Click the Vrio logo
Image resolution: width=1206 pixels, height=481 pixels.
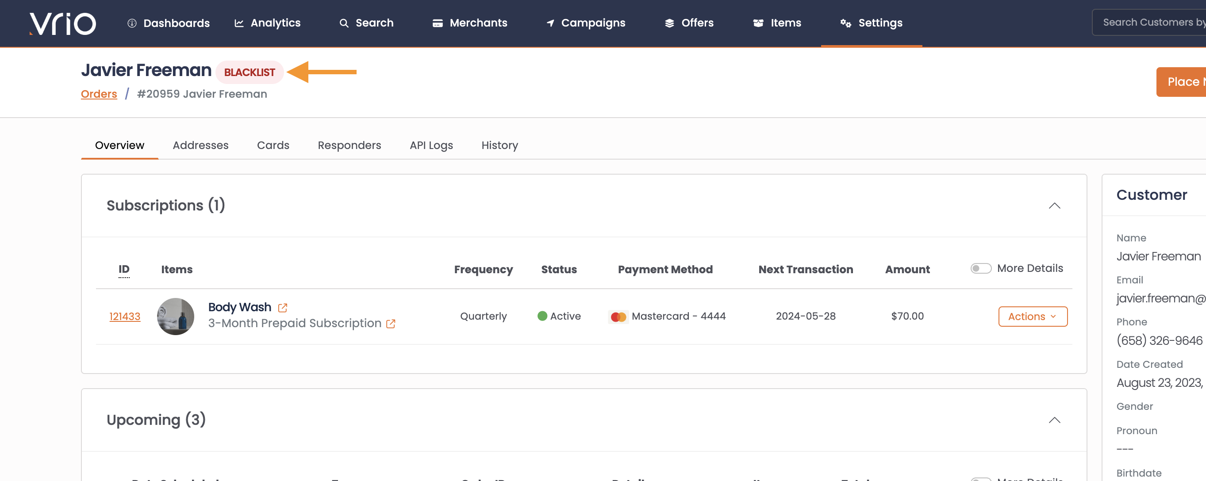point(62,23)
